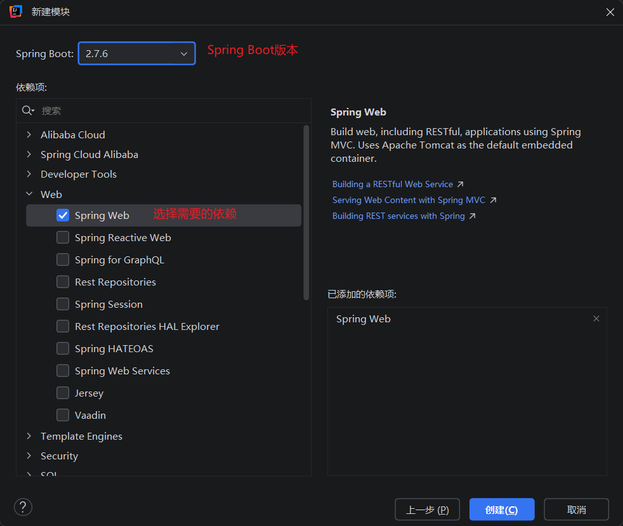
Task: Collapse the Web category
Action: (29, 194)
